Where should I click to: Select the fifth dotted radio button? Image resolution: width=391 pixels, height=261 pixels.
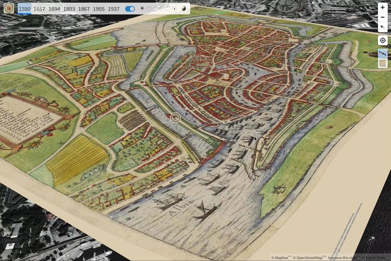point(174,9)
